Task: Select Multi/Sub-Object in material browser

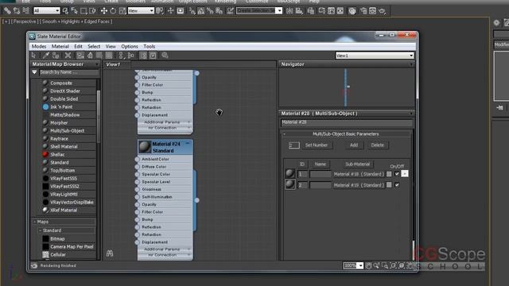Action: [67, 130]
